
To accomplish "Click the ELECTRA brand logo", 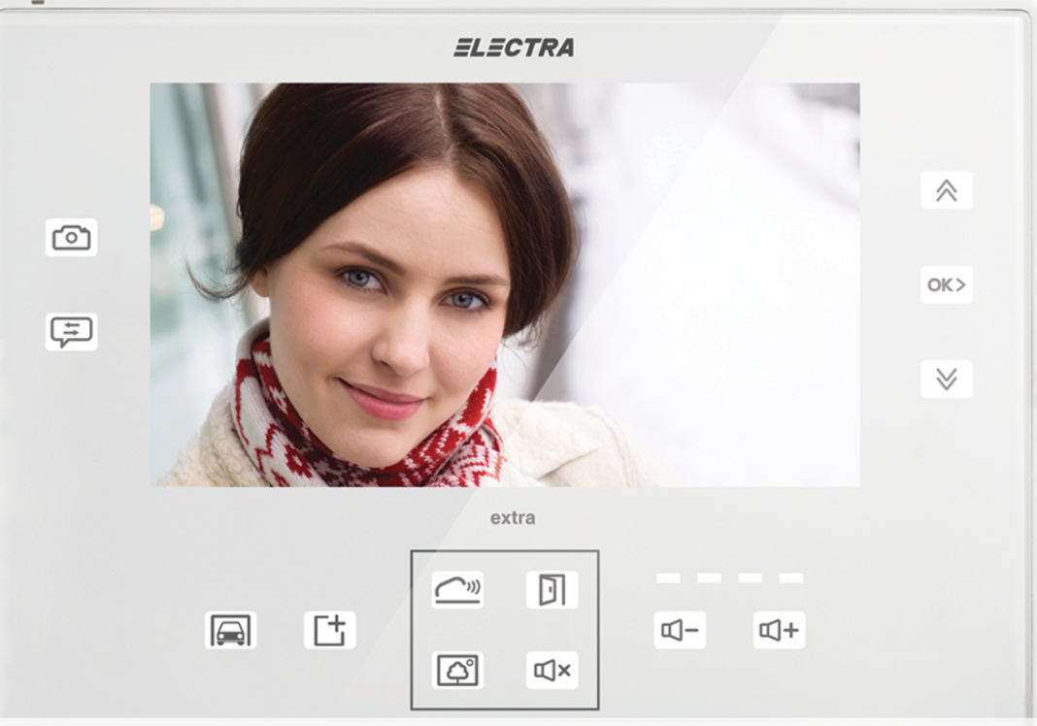I will 514,48.
